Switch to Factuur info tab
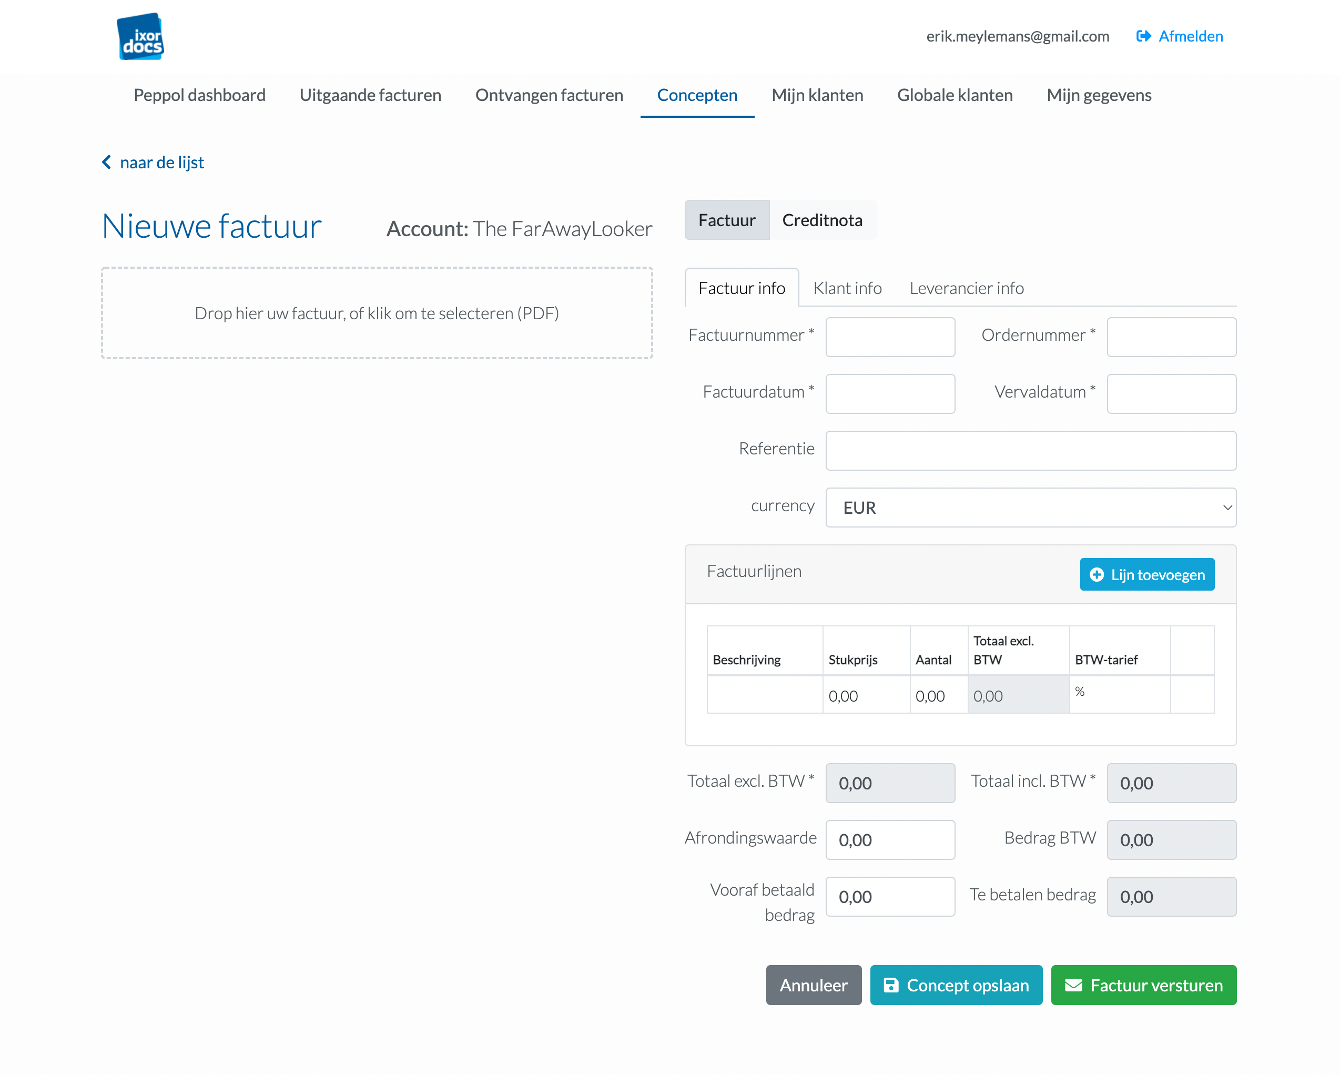 pyautogui.click(x=742, y=288)
